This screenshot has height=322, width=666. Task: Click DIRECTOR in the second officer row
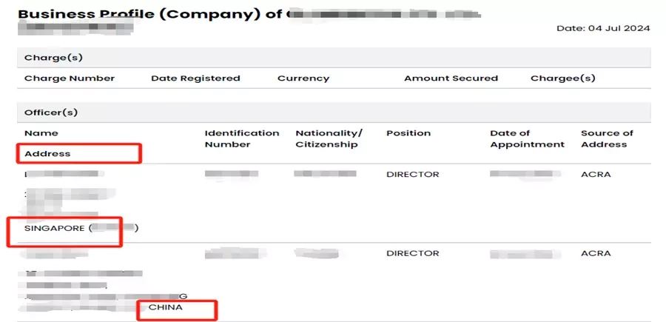point(412,253)
